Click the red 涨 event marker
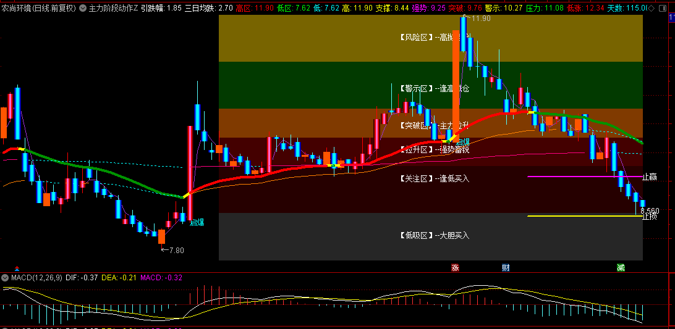675x329 pixels. [x=455, y=267]
